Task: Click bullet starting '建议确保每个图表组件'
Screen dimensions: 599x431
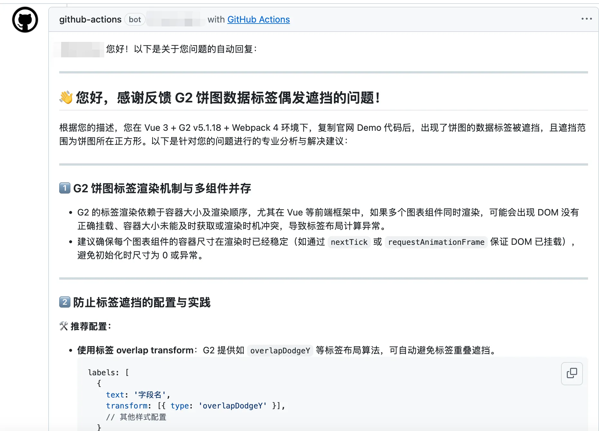Action: point(326,248)
